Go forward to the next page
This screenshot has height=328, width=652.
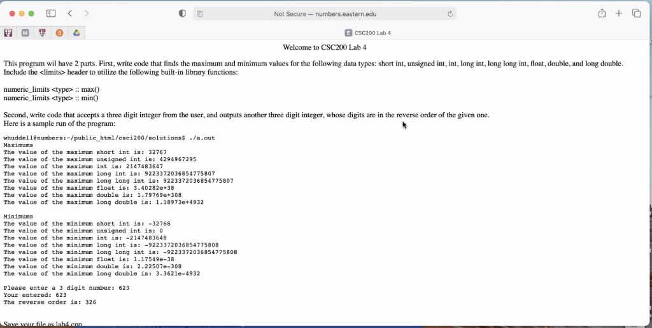[x=87, y=14]
